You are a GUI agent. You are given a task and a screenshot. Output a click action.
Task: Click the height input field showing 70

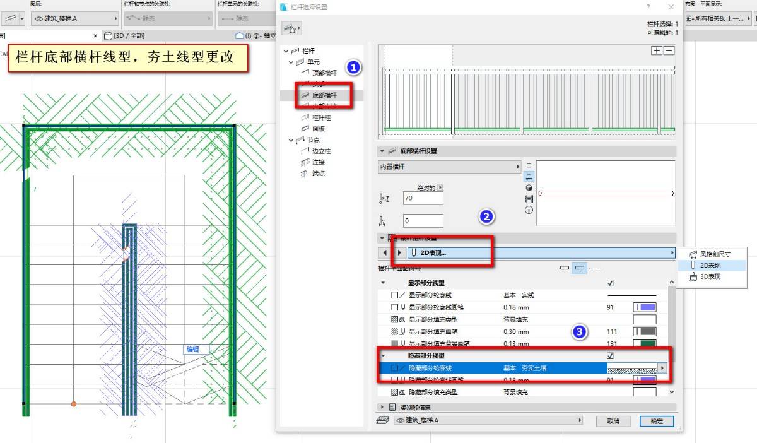[423, 198]
